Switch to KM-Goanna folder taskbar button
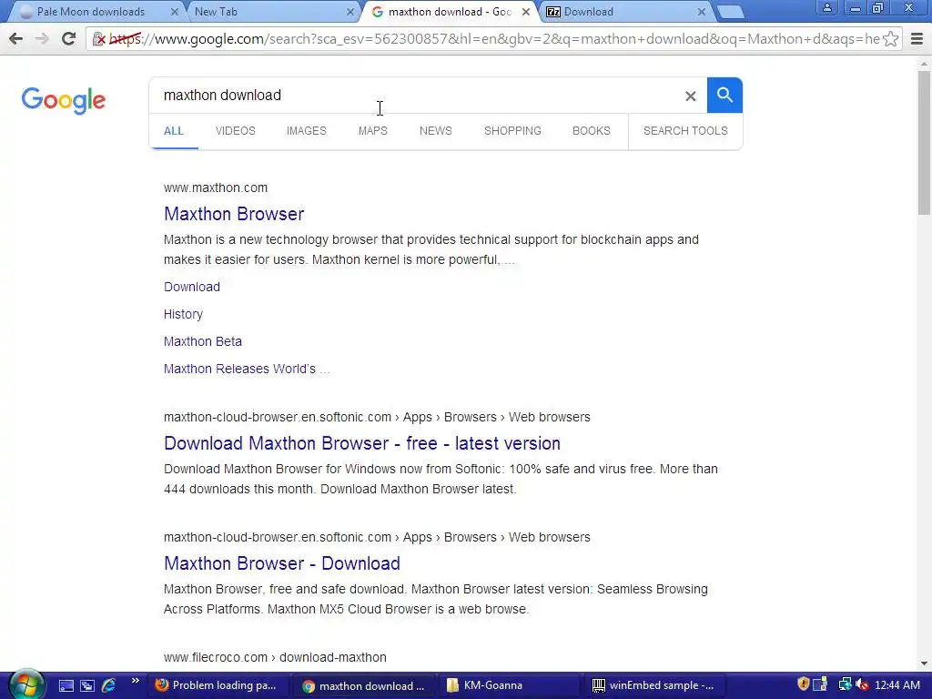Image resolution: width=932 pixels, height=699 pixels. [512, 686]
